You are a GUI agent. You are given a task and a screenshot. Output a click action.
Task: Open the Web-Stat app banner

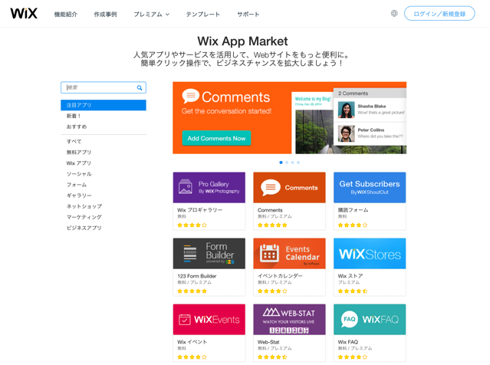[x=289, y=319]
